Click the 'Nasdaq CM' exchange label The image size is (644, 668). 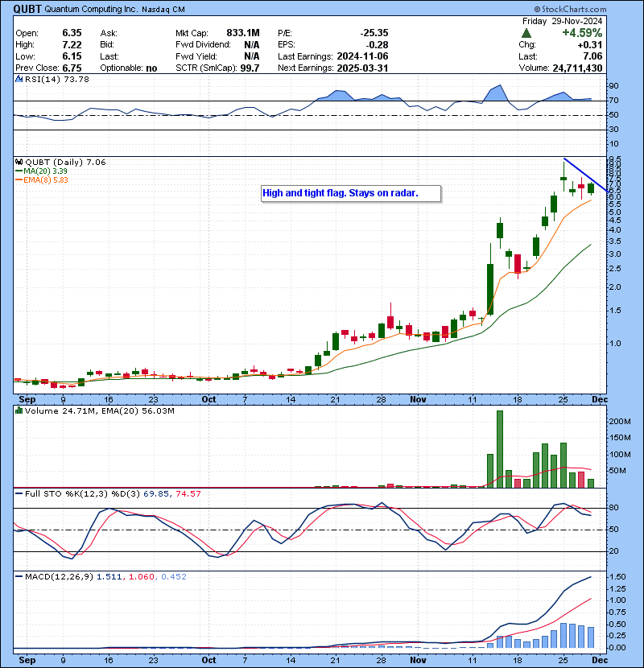point(163,10)
